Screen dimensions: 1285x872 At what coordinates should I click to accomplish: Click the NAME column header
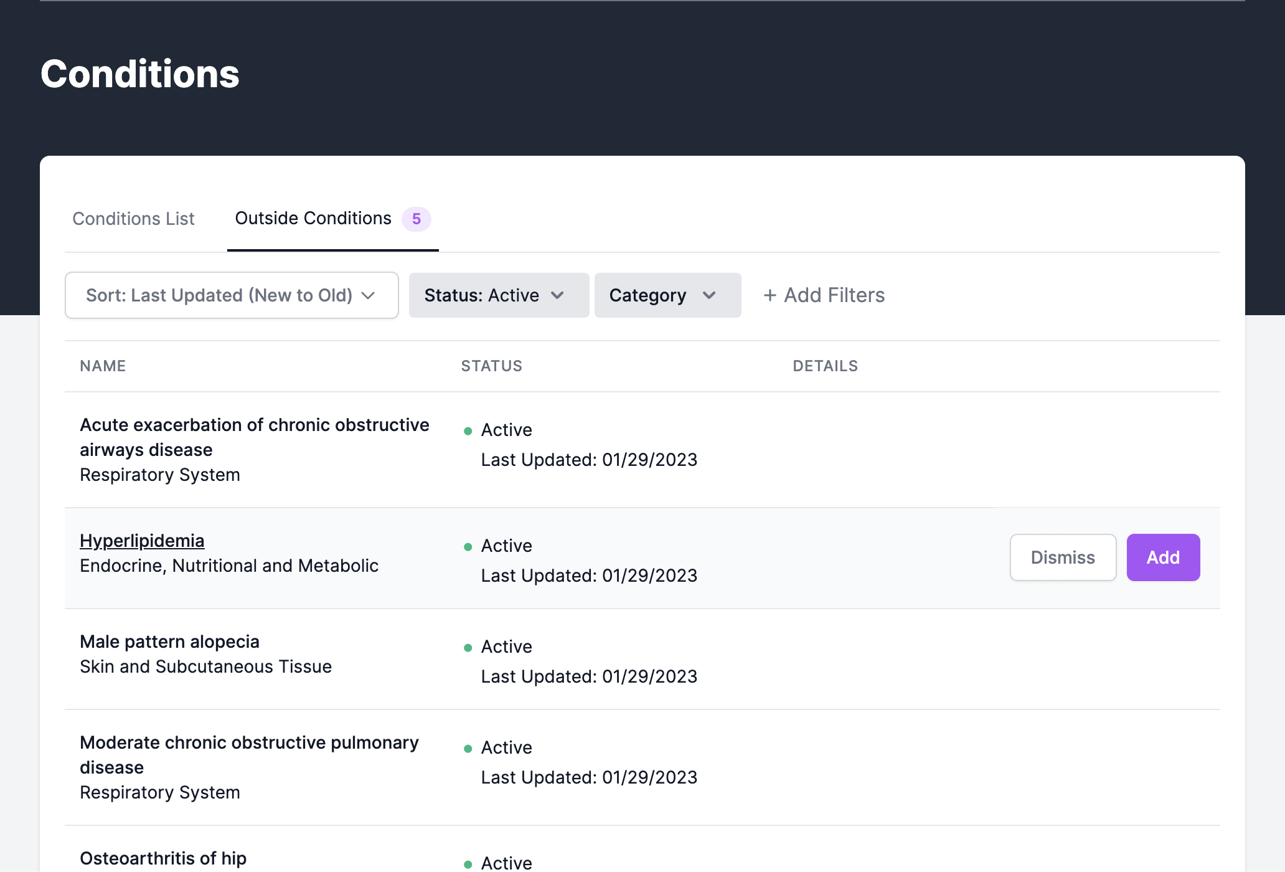click(x=103, y=366)
